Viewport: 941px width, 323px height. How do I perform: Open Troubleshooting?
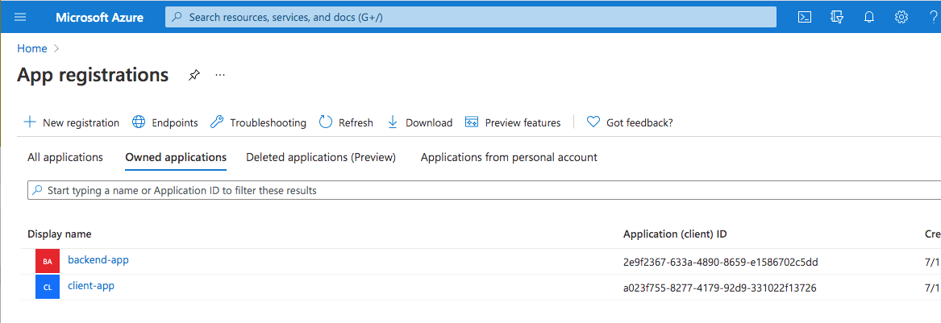(258, 122)
